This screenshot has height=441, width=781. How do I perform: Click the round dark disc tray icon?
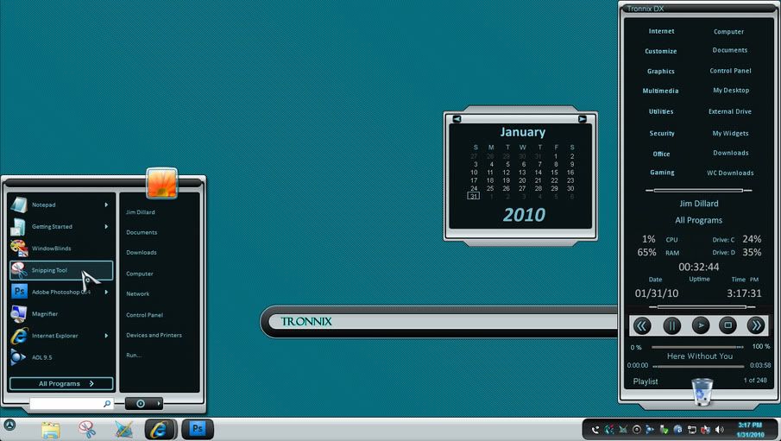pos(637,430)
